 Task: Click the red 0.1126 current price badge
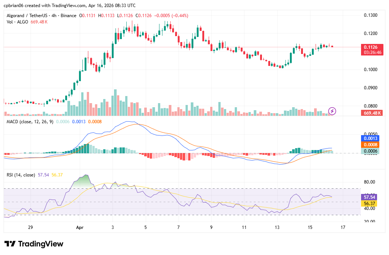pos(370,47)
